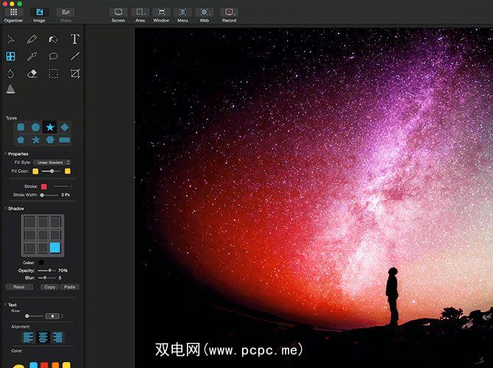Viewport: 493px width, 368px height.
Task: Click the Paste style button
Action: click(x=69, y=287)
